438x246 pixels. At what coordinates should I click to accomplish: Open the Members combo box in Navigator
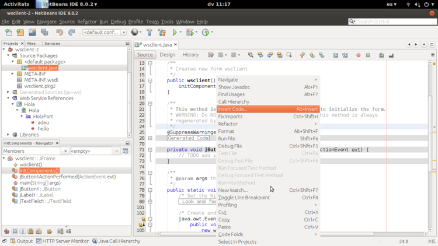[x=35, y=151]
